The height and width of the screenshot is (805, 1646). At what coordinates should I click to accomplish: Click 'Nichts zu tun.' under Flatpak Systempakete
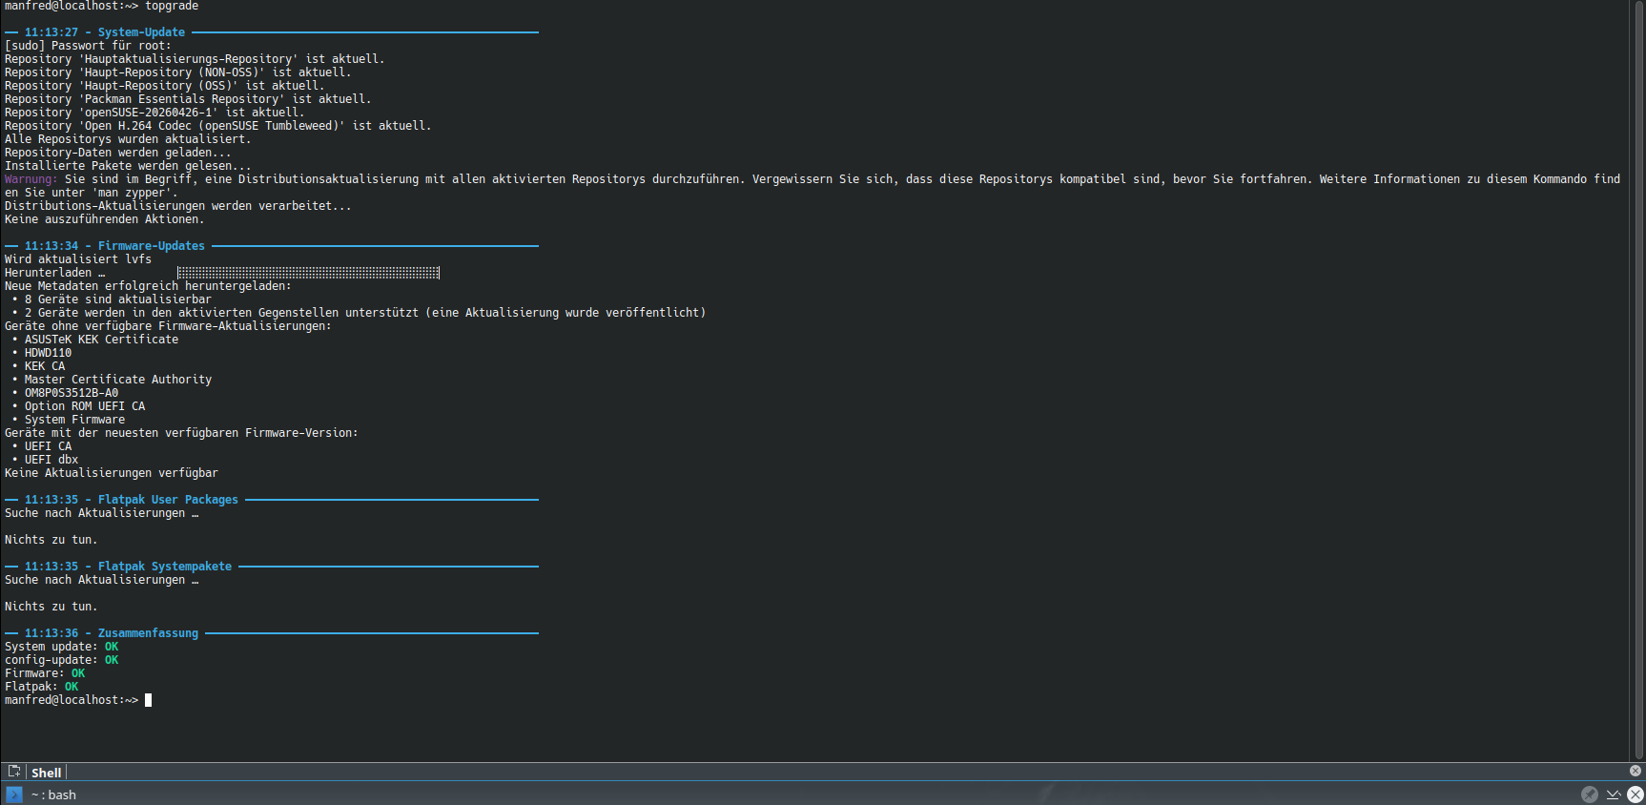51,607
